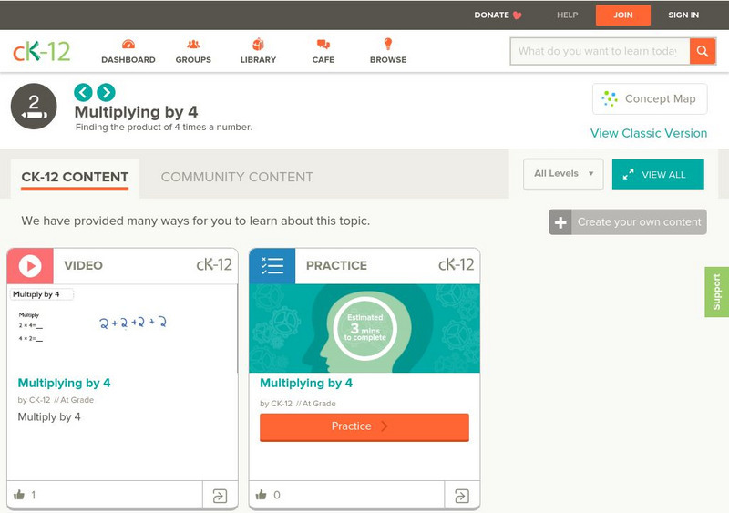Open the Dashboard icon
This screenshot has height=513, width=729.
(x=128, y=45)
